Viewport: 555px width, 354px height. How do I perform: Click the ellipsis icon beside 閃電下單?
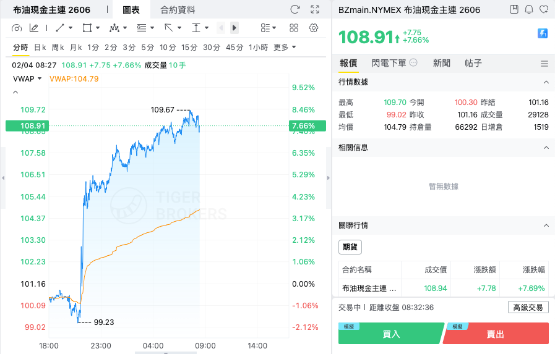coord(413,62)
